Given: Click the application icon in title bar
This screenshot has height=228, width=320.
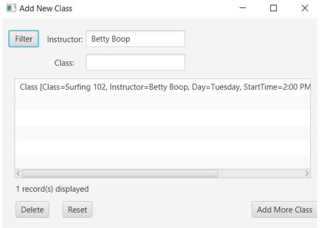Looking at the screenshot, I should pos(11,8).
